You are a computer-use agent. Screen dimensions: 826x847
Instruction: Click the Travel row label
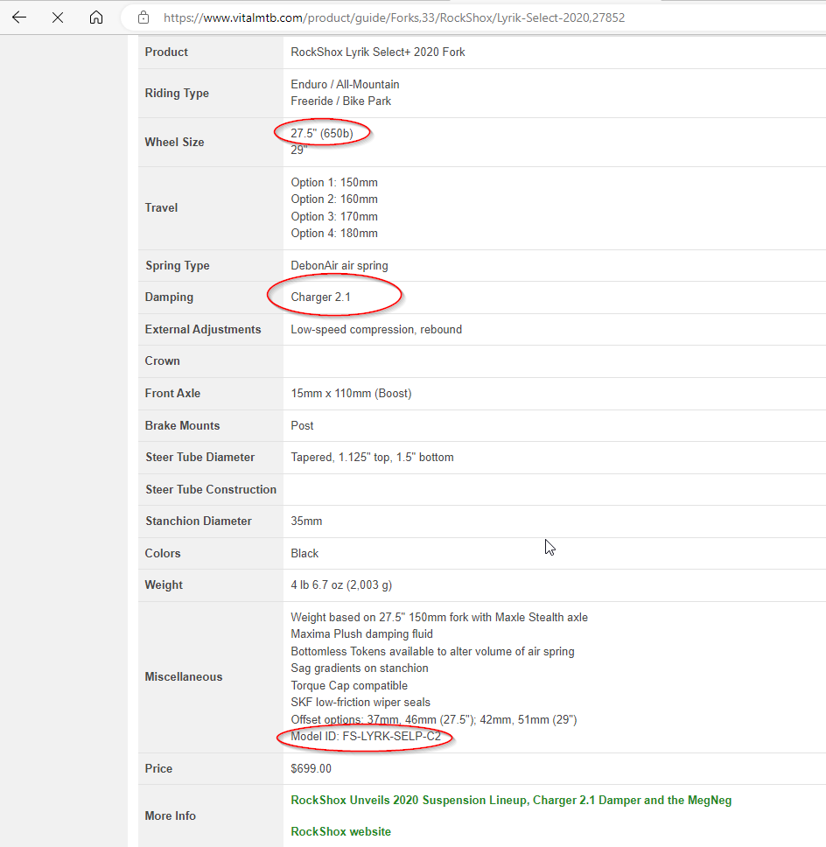[x=161, y=208]
